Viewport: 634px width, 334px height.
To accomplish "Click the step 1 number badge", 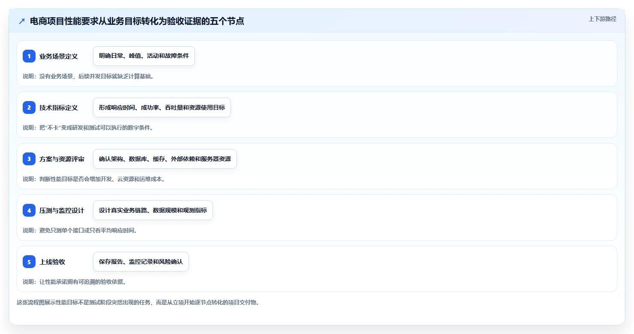I will pyautogui.click(x=29, y=56).
